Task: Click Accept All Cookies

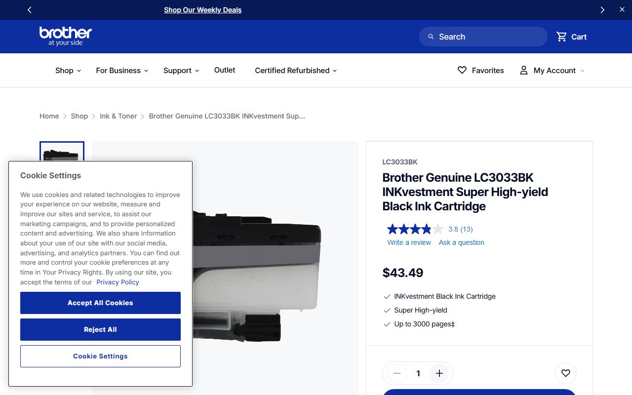Action: click(x=100, y=303)
